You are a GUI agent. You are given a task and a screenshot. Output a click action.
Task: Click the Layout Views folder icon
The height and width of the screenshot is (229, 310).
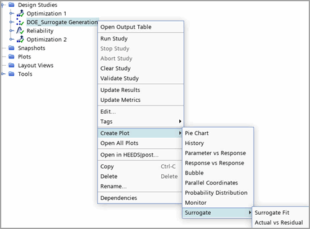tap(12, 65)
